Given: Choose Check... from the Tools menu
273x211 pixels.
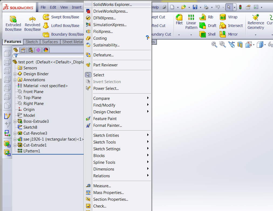Looking at the screenshot, I should pos(118,206).
